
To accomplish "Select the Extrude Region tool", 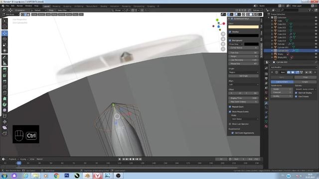I will coord(4,70).
